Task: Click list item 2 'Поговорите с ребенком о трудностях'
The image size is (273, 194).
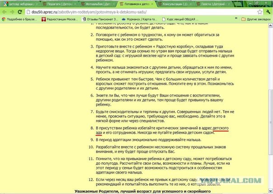Action: click(x=158, y=37)
